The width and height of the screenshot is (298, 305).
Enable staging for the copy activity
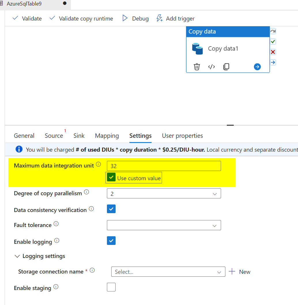coord(111,287)
